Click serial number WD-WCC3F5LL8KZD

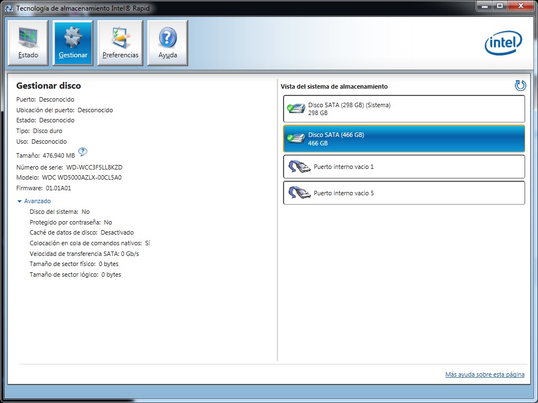coord(94,167)
